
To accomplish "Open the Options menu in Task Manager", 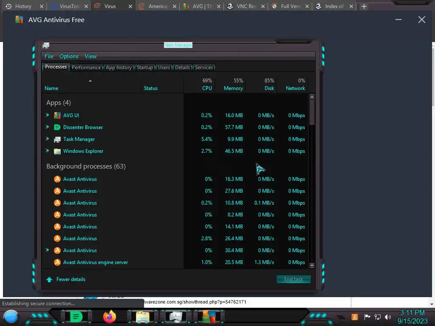I will (69, 56).
